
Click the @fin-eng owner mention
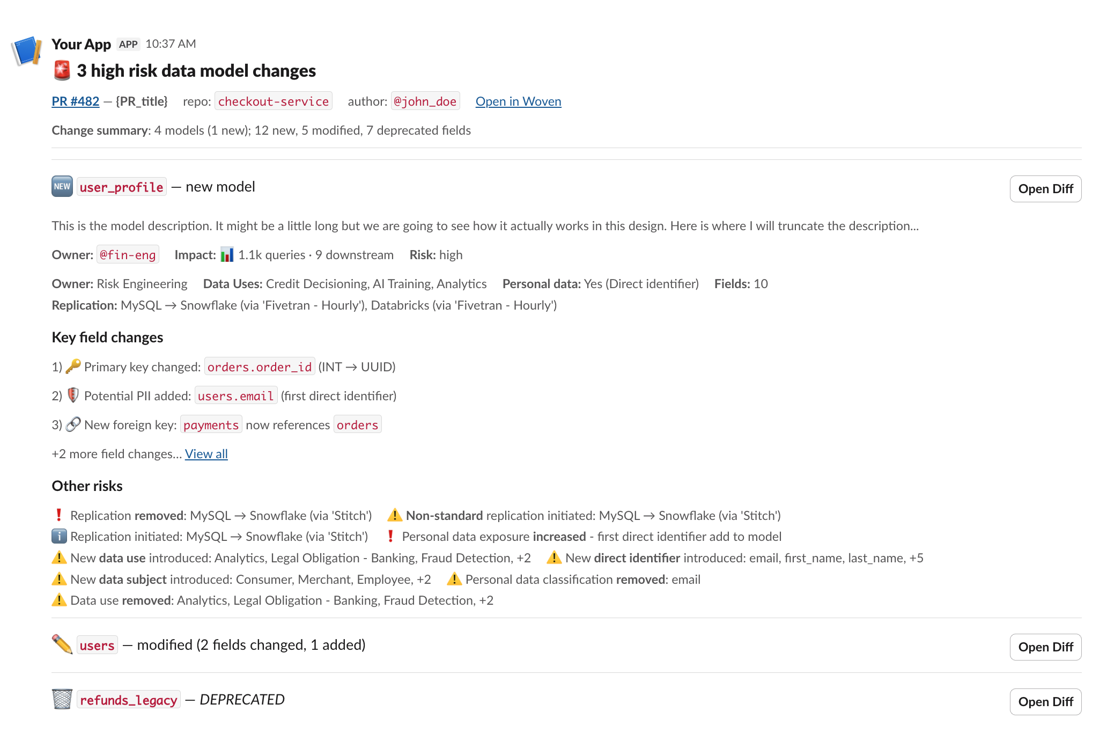[x=128, y=255]
